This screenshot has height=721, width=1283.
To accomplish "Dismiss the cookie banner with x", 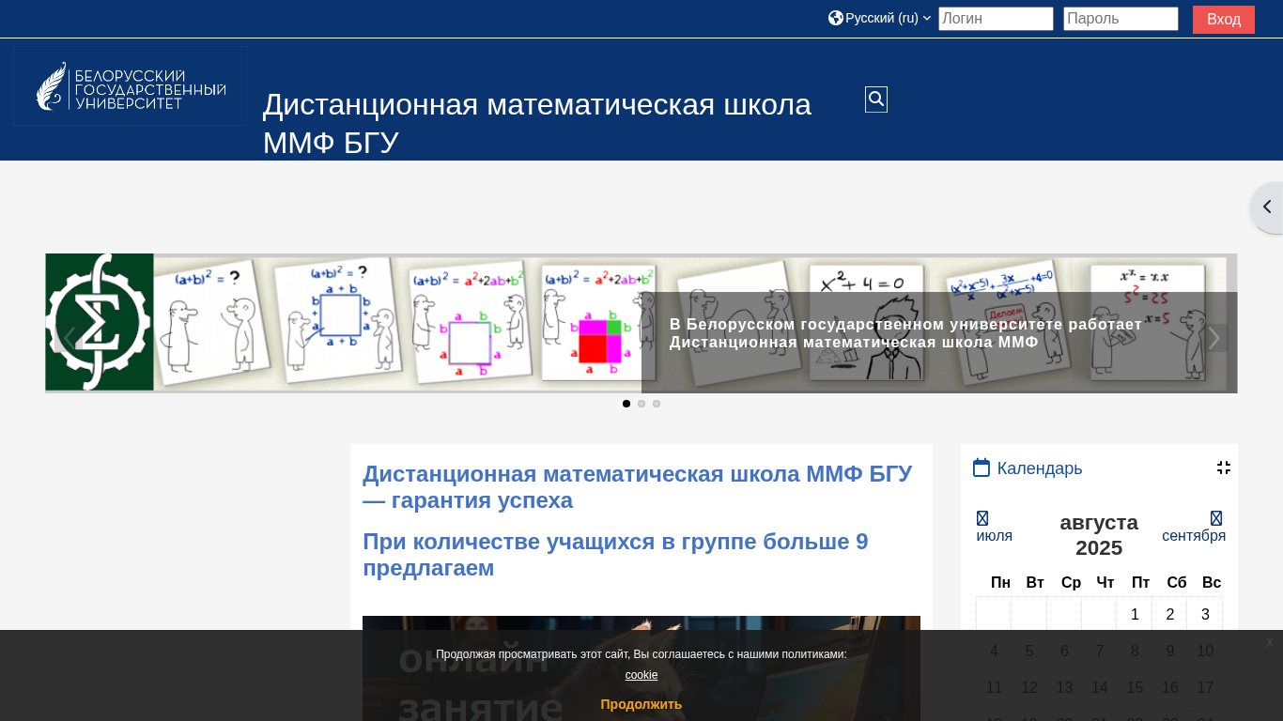I will click(1270, 643).
